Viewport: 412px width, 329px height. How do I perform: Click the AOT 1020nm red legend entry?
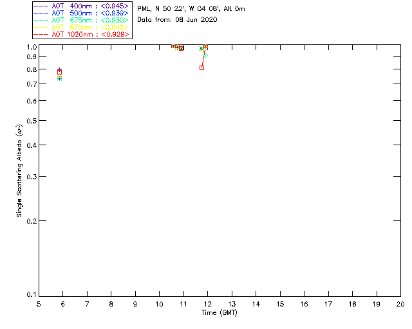coord(82,34)
